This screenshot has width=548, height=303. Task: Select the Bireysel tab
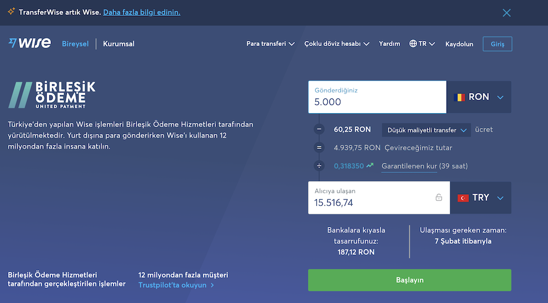pyautogui.click(x=75, y=44)
